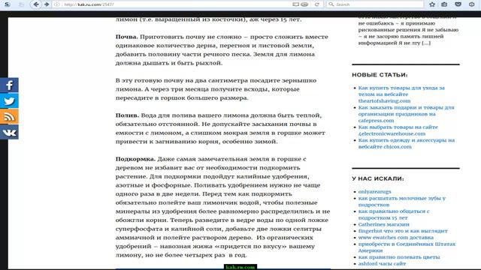The width and height of the screenshot is (481, 270).
Task: Click the 'У НАС ИСКАЛИ:' sidebar heading
Action: coord(378,178)
